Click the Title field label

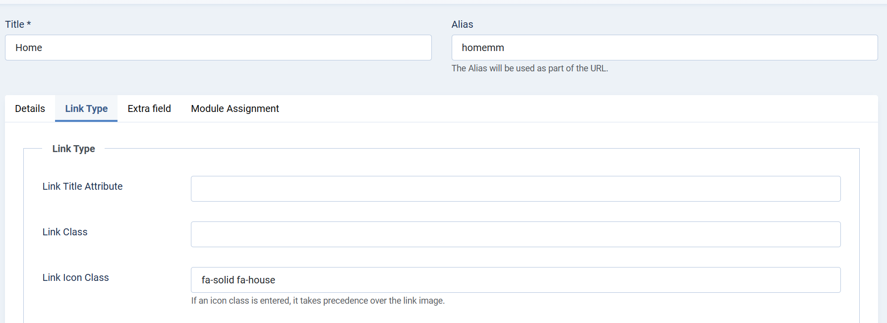pyautogui.click(x=14, y=24)
